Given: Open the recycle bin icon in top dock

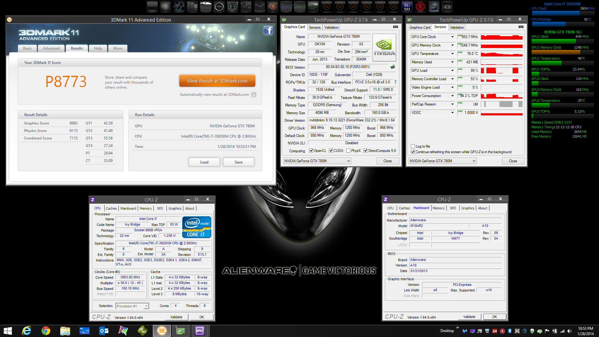Looking at the screenshot, I should [447, 7].
